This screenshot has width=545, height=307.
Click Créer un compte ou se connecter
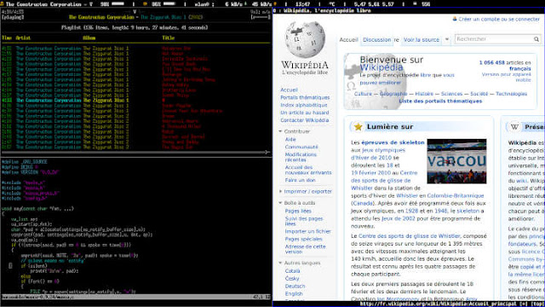click(x=499, y=19)
